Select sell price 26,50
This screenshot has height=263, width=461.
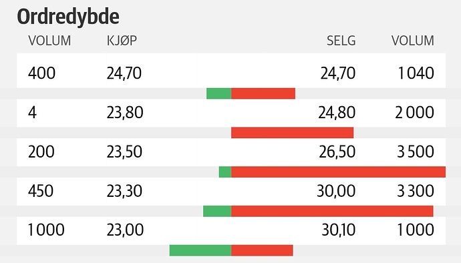coord(337,152)
